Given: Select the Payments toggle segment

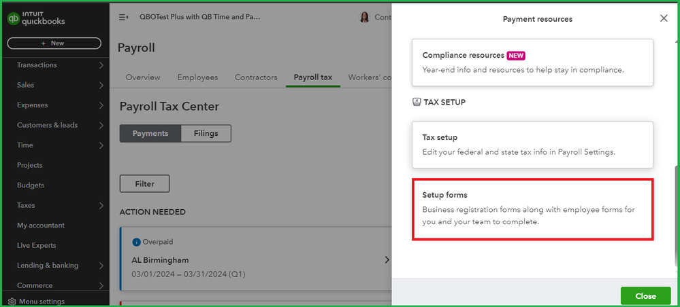Looking at the screenshot, I should tap(150, 134).
